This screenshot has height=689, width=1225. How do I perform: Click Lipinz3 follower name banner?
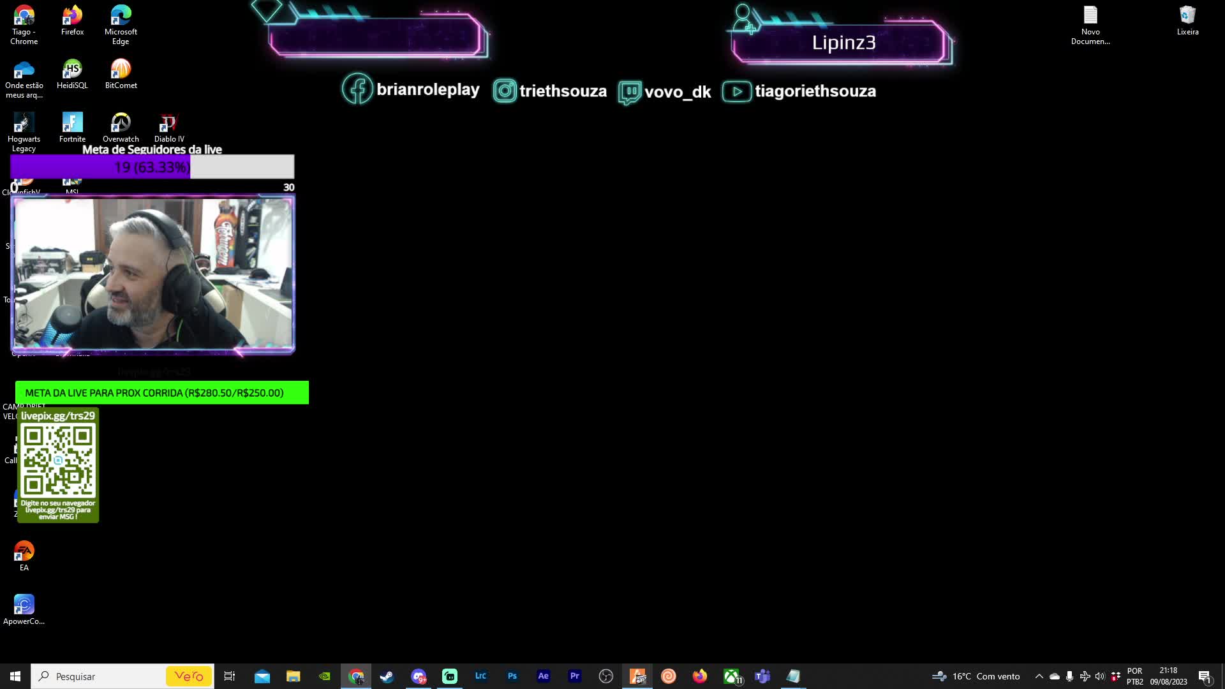tap(842, 42)
